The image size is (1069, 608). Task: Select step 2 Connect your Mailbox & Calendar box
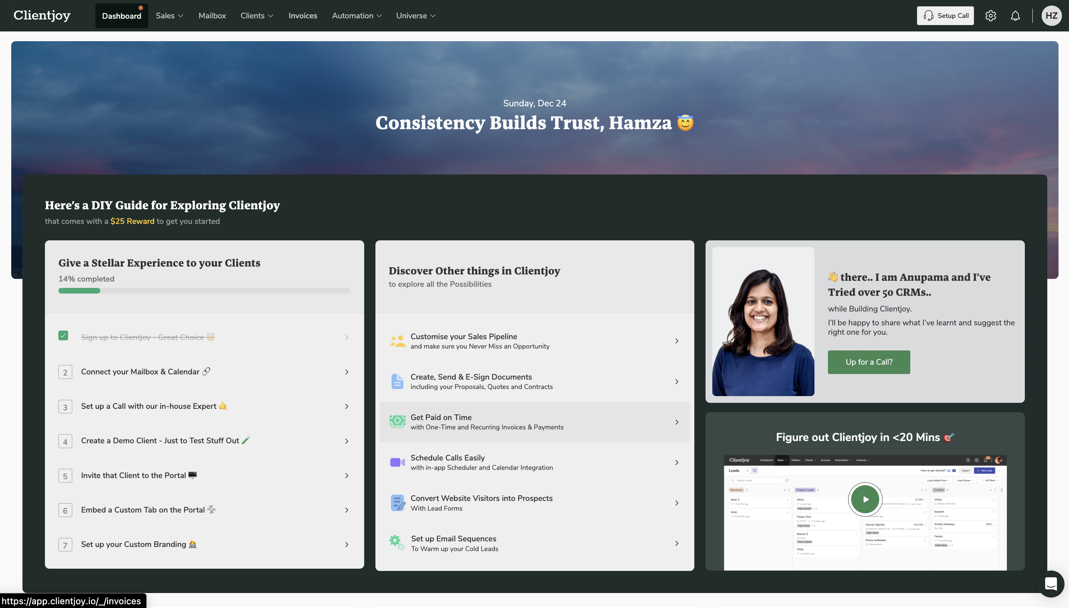(65, 372)
